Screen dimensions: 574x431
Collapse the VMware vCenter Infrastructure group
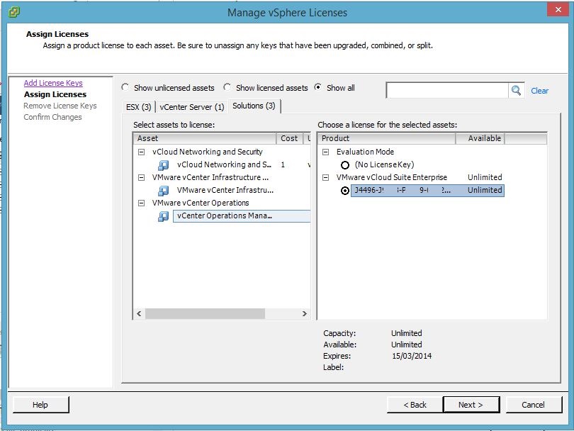141,178
